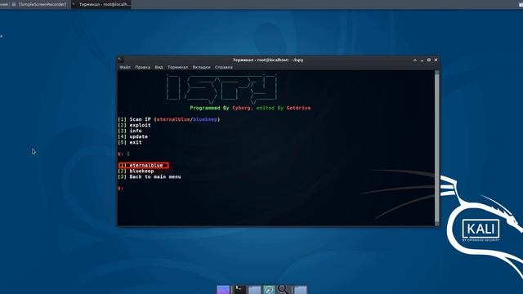The width and height of the screenshot is (523, 294).
Task: Click the terminal's vertical scrollbar
Action: coord(437,148)
